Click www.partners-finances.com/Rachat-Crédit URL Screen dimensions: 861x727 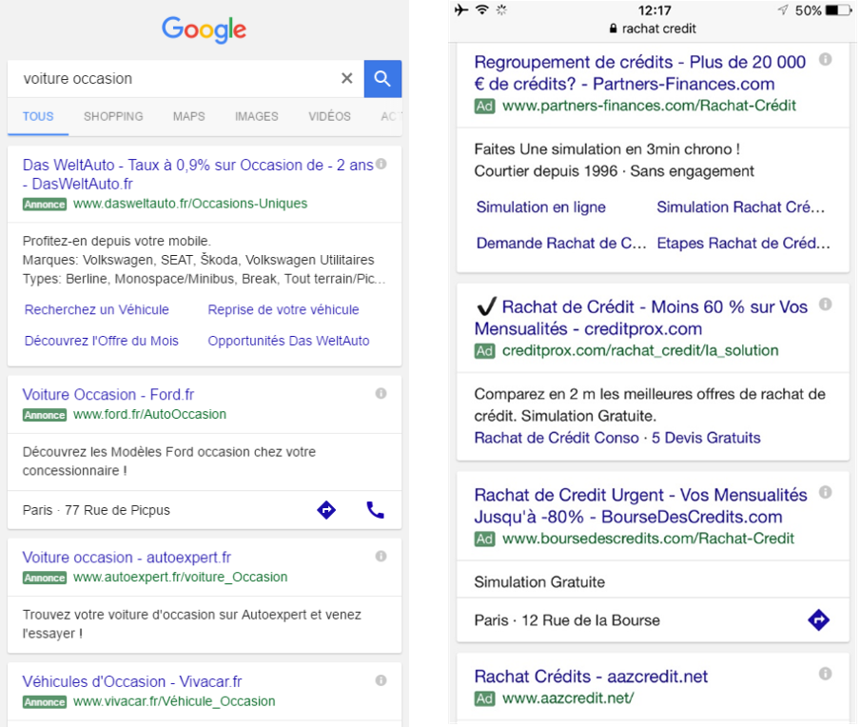coord(649,106)
